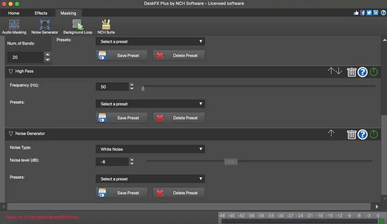Move Noise Generator effect up
Image resolution: width=387 pixels, height=224 pixels.
[331, 133]
